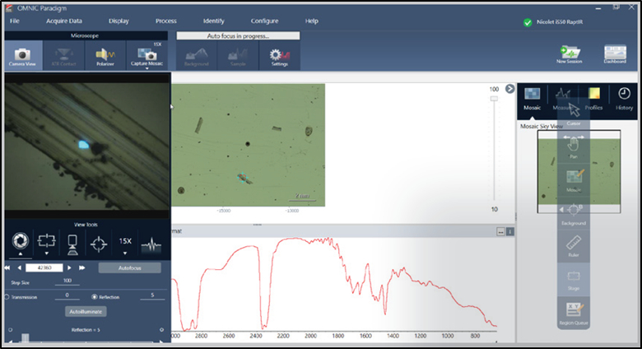
Task: Fast forward focus position
Action: click(x=81, y=268)
